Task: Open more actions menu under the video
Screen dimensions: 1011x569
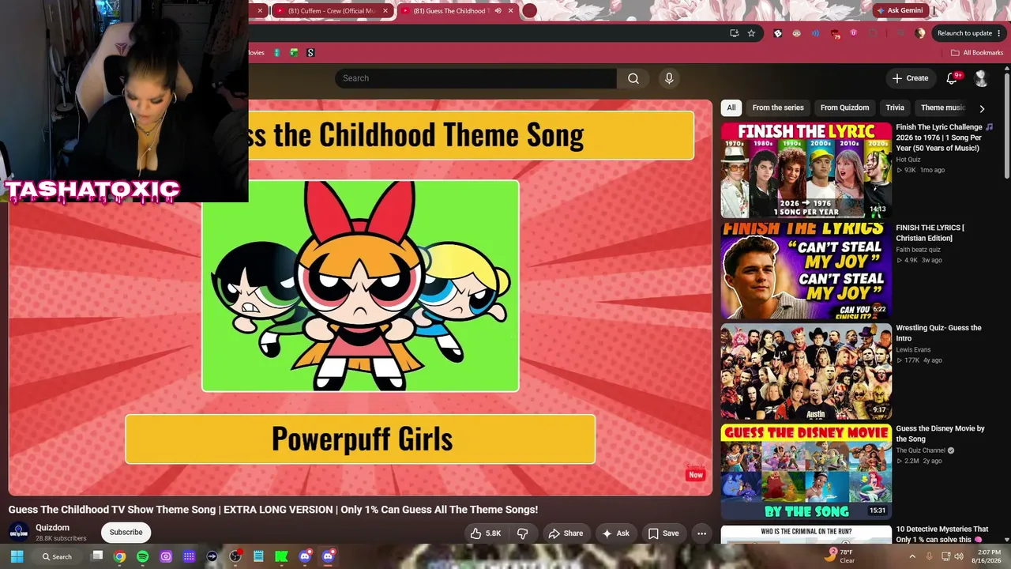Action: 701,533
